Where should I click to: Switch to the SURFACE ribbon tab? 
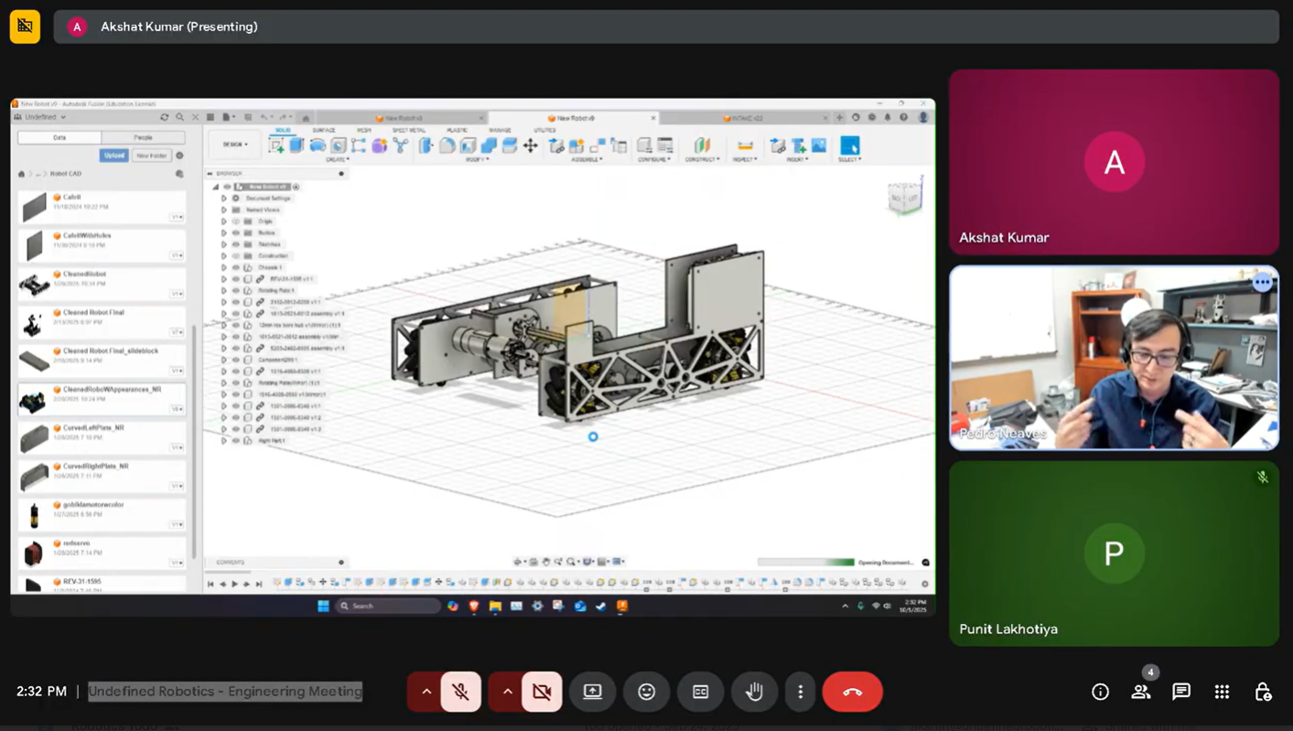pos(324,130)
